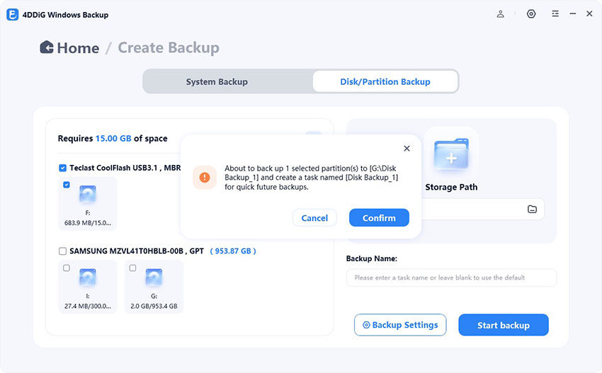Open settings via the gear icon
This screenshot has height=373, width=602.
tap(531, 14)
